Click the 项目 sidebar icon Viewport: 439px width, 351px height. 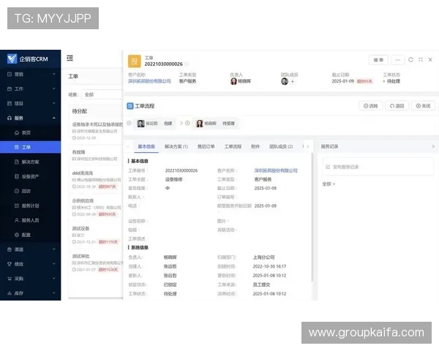(x=10, y=103)
